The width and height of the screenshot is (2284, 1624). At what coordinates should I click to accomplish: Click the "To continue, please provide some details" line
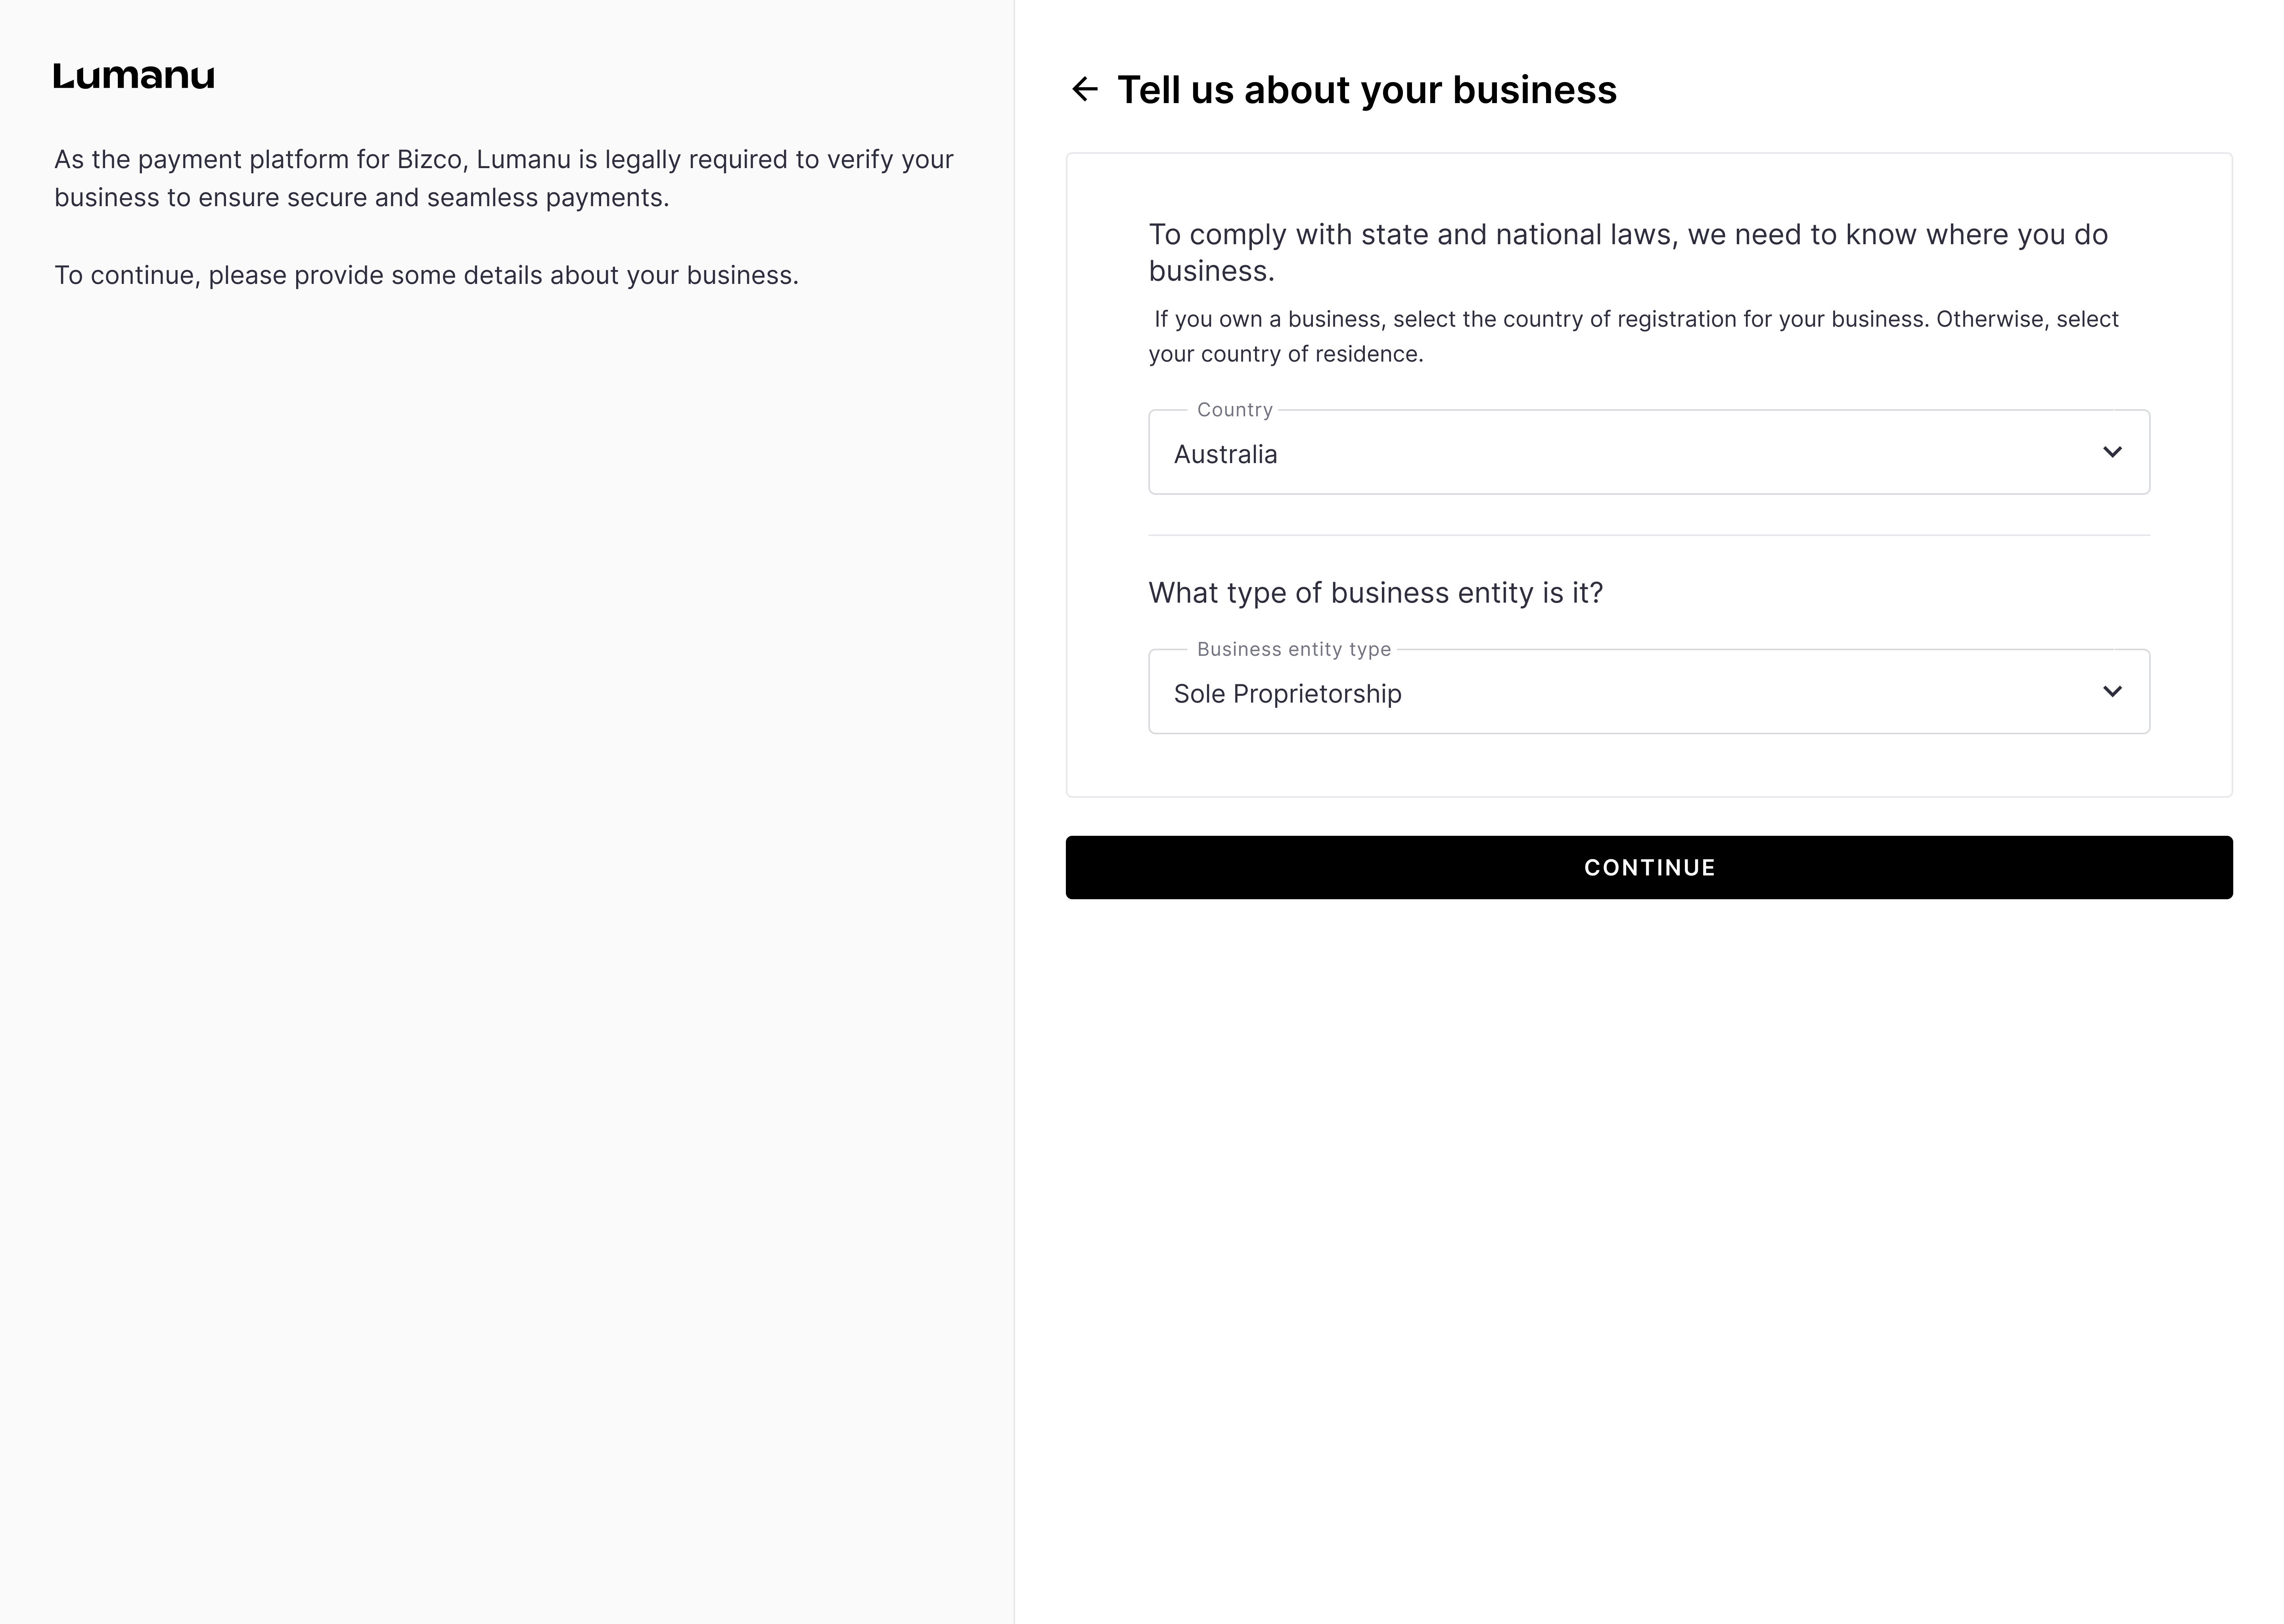click(426, 275)
